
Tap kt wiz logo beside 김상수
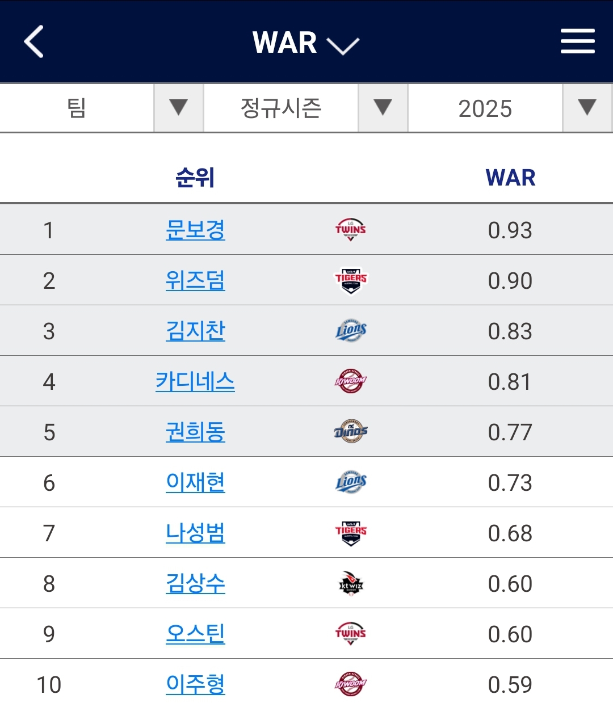[350, 584]
